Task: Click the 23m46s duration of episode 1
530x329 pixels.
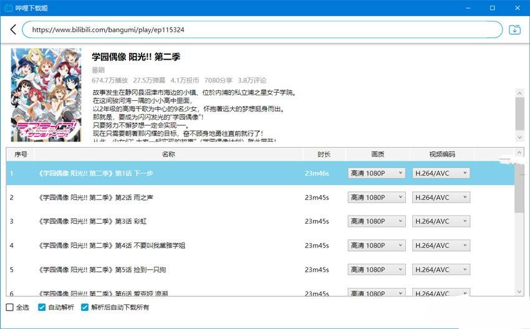Action: pyautogui.click(x=317, y=173)
